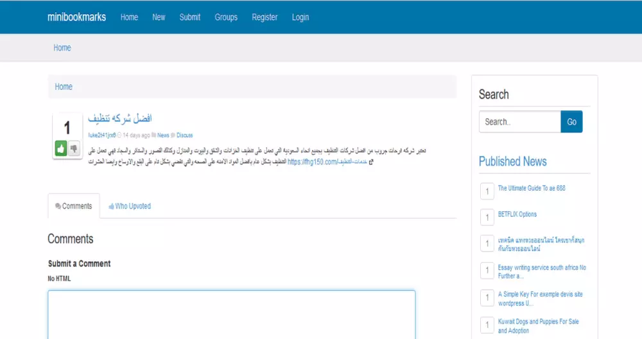Switch to the Comments tab
Viewport: 642px width, 339px height.
click(x=74, y=206)
